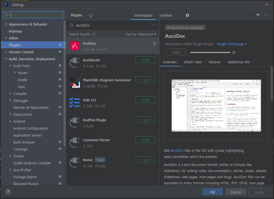Click the Cancel button
The height and width of the screenshot is (199, 274).
point(235,192)
